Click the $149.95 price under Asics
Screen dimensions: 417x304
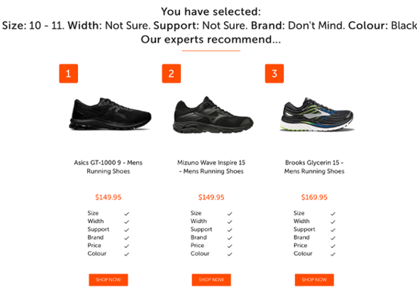click(x=108, y=197)
